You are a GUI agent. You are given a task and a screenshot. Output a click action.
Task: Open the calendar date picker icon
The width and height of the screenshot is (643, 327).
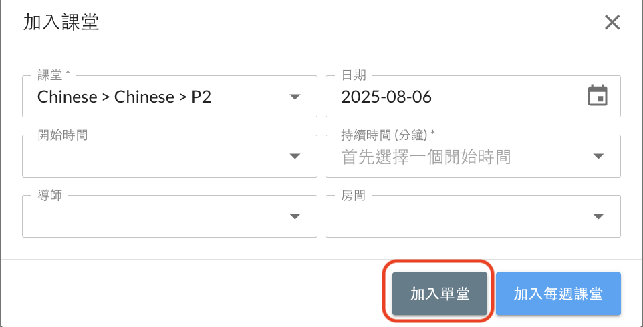coord(598,96)
